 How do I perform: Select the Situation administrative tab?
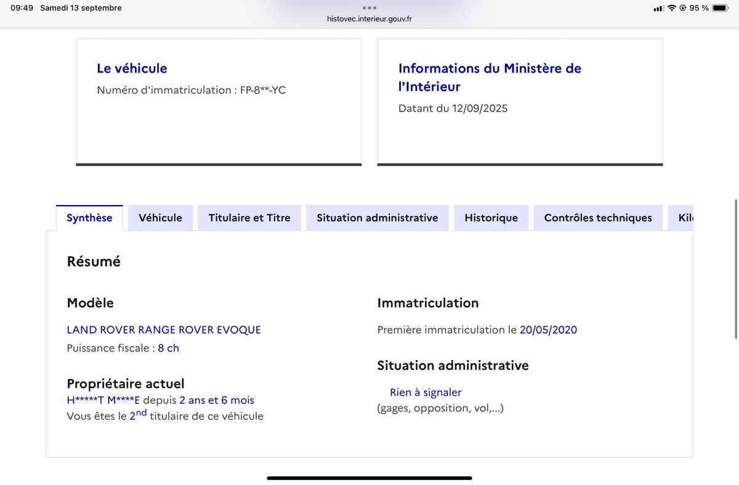378,218
